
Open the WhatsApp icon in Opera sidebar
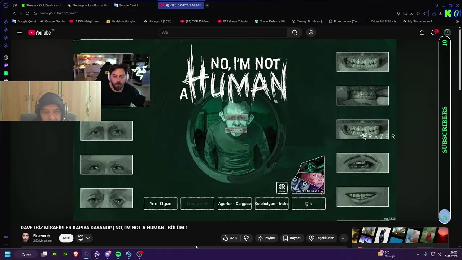6,73
